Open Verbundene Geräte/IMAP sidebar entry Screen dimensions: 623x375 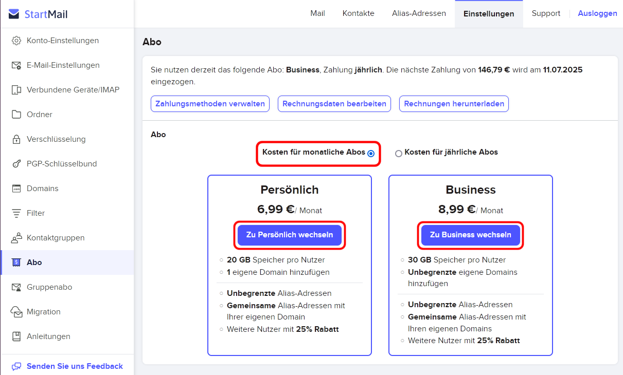click(x=67, y=90)
